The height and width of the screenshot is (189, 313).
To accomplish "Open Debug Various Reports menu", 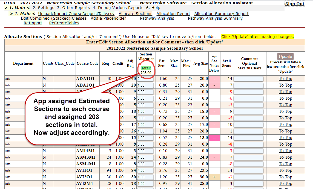I will pyautogui.click(x=118, y=8).
